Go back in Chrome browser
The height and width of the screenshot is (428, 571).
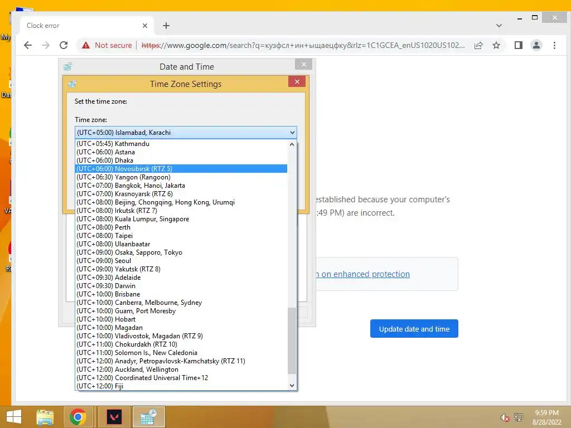pos(28,45)
